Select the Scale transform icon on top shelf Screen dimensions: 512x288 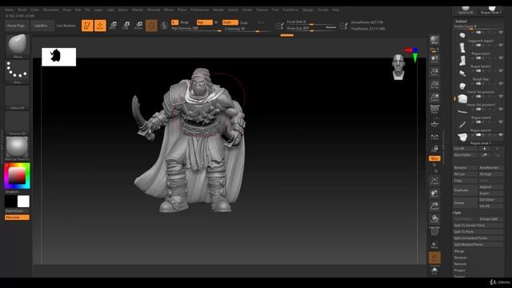click(126, 26)
